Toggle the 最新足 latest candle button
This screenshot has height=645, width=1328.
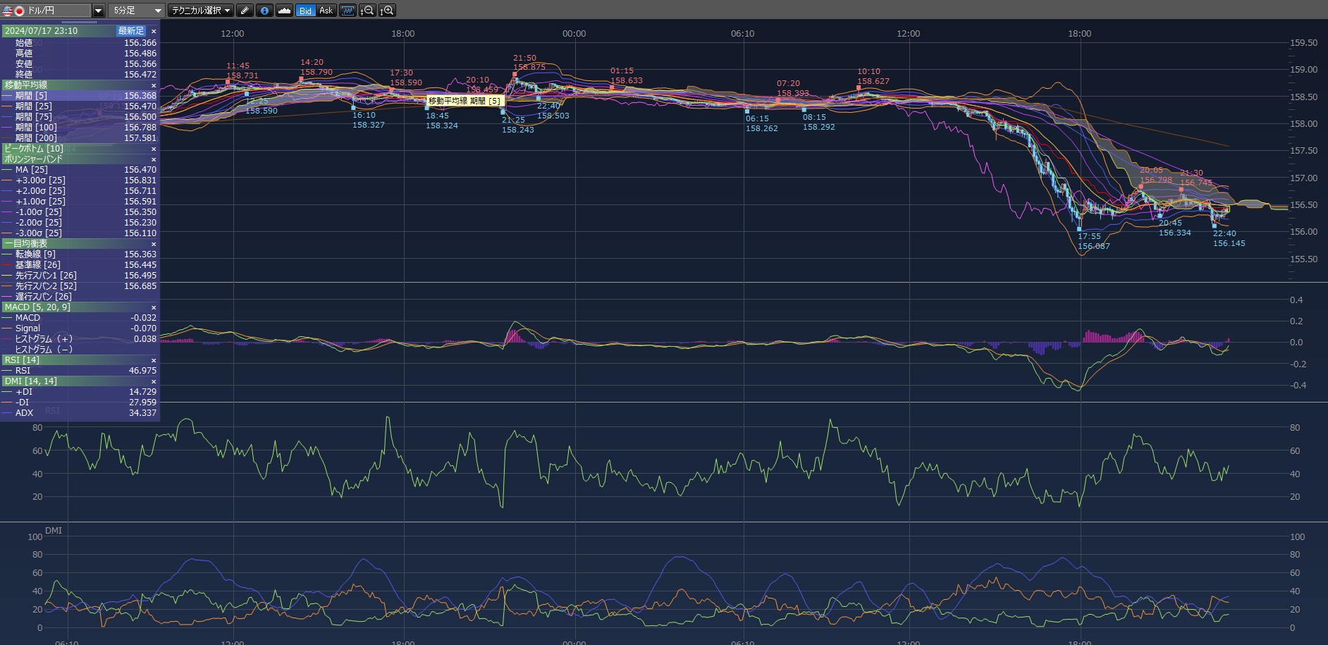(131, 31)
